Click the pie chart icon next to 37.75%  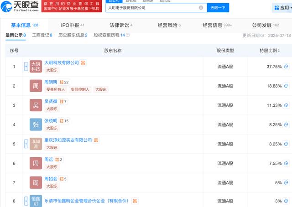tap(286, 67)
